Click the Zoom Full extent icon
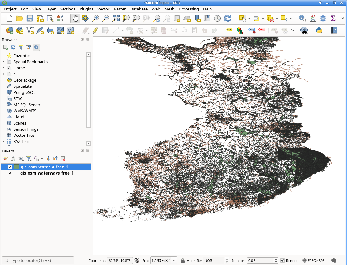Screen dimensions: 347x265 pos(116,18)
